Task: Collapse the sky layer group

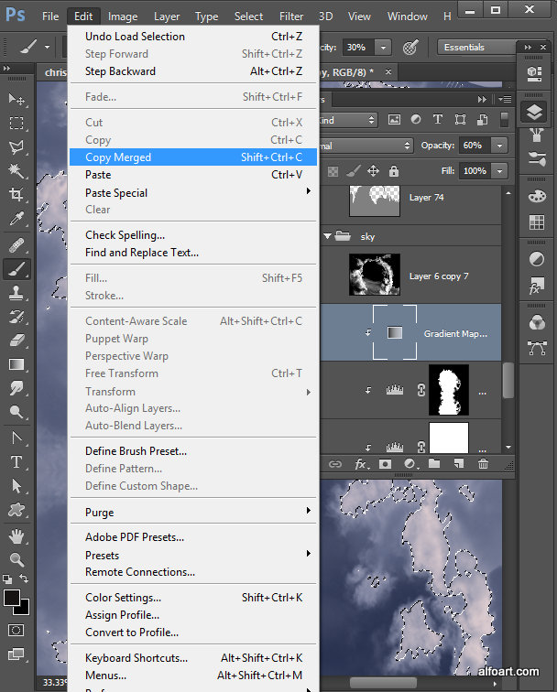Action: (x=327, y=236)
